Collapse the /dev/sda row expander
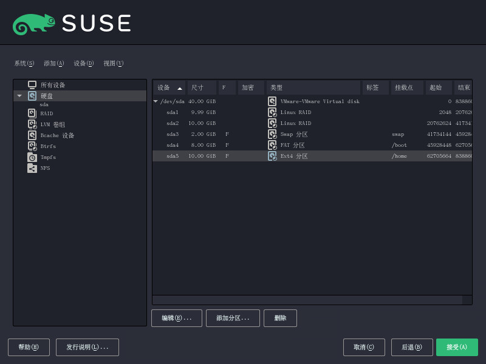This screenshot has height=364, width=486. 156,101
